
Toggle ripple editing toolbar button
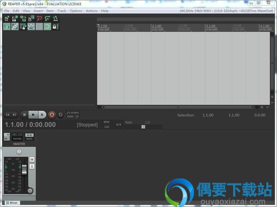point(23,27)
